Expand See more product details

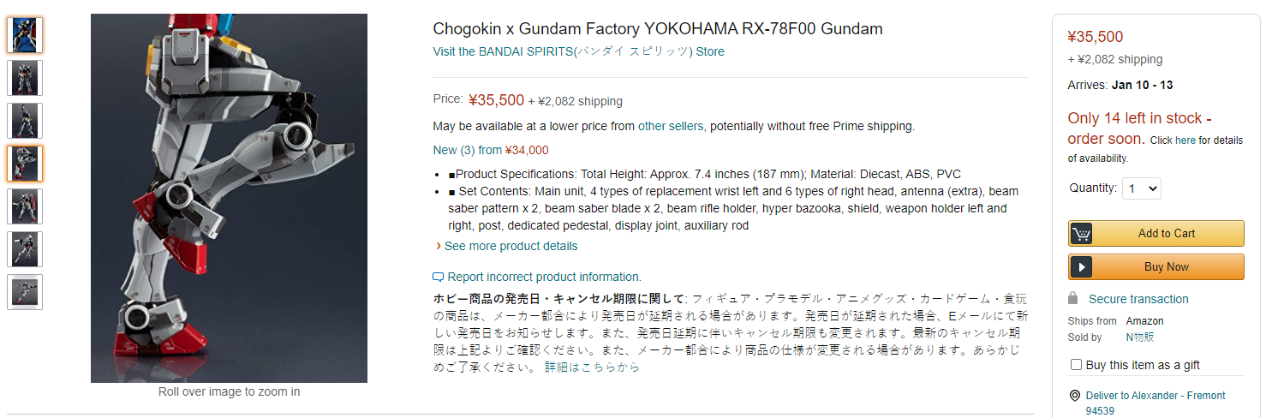[x=511, y=246]
